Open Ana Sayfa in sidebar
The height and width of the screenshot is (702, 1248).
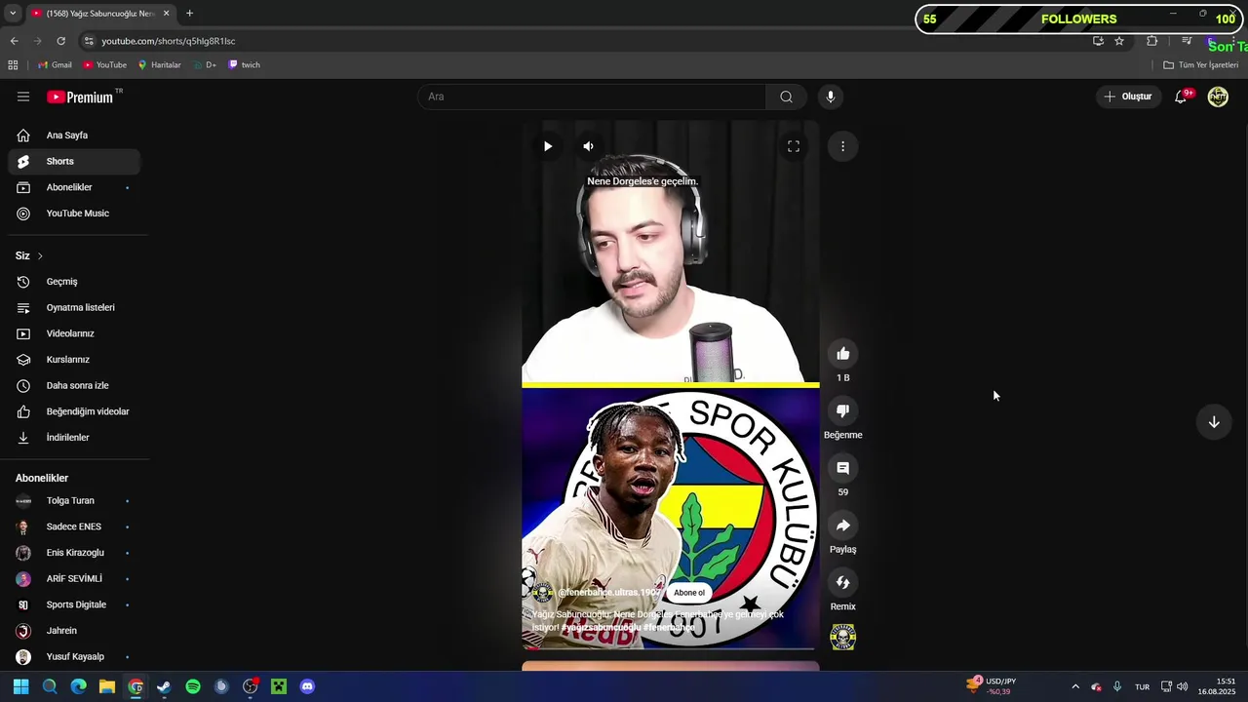(74, 136)
